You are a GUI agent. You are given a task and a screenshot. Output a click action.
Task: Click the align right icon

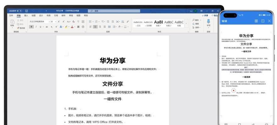coord(100,27)
